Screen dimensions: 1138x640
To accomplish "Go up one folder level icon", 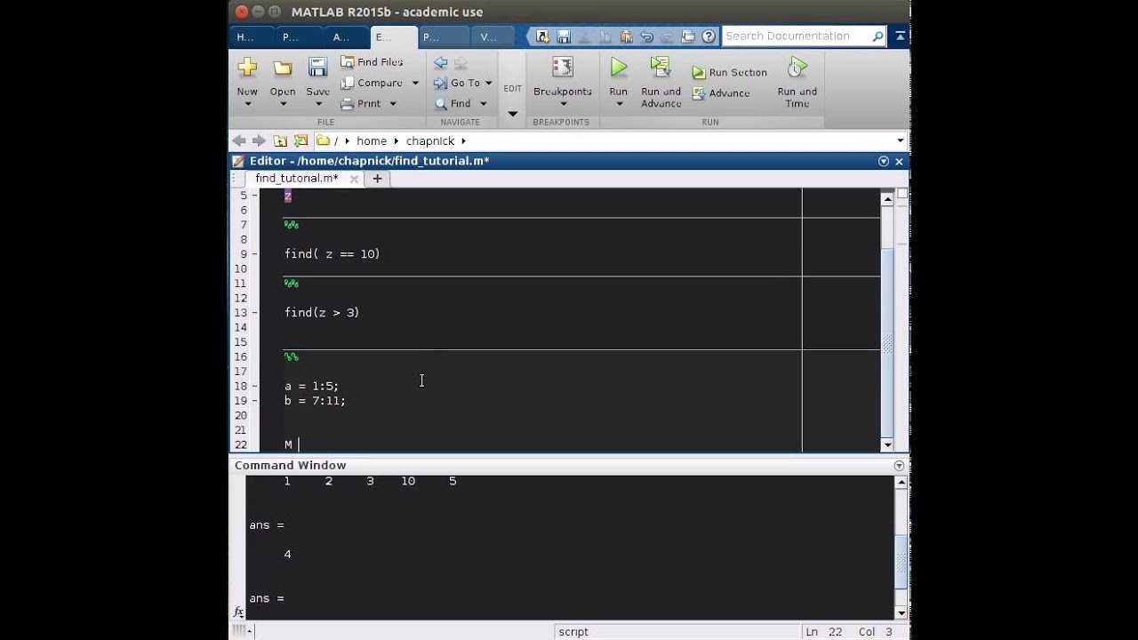I will [x=280, y=140].
